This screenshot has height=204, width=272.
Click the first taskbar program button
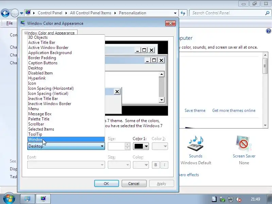click(x=28, y=199)
